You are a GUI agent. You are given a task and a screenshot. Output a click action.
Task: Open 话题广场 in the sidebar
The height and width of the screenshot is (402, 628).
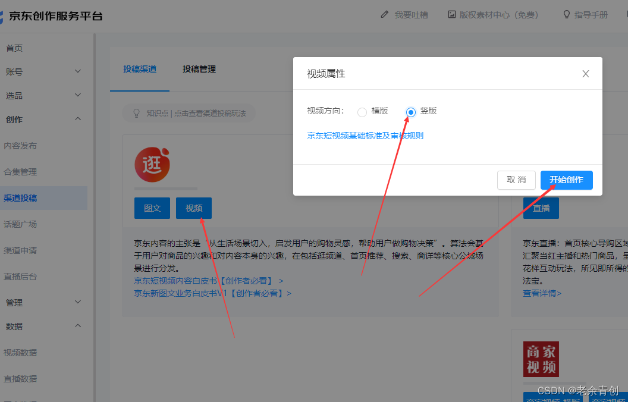pos(20,224)
